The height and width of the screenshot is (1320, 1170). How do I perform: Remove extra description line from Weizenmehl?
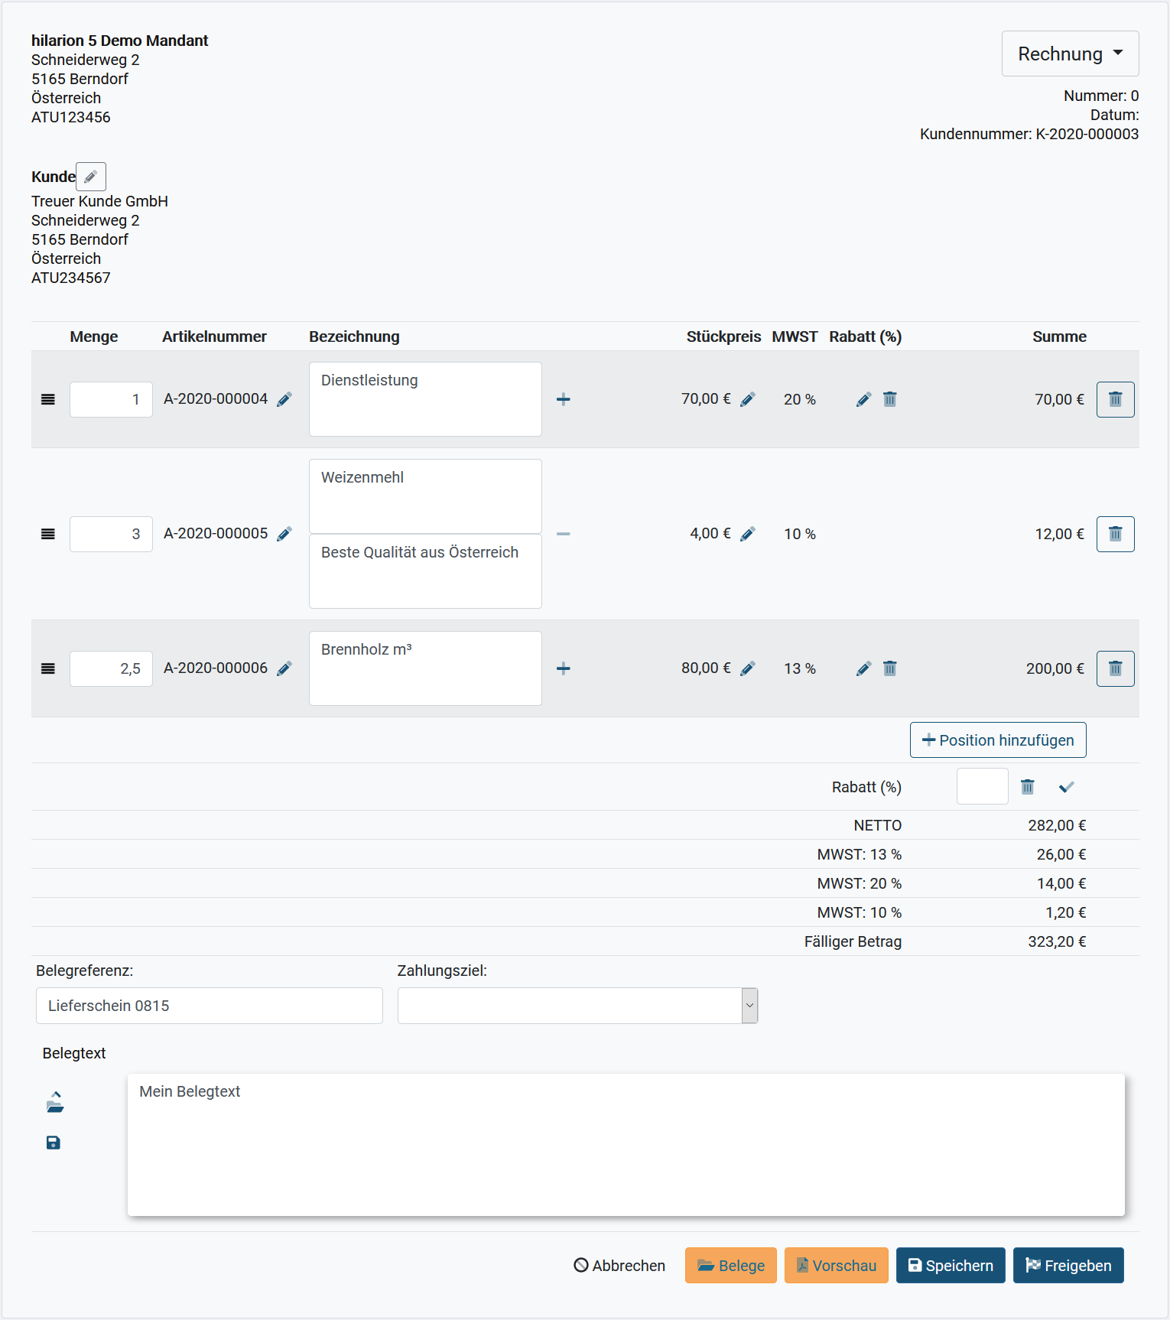pos(564,534)
